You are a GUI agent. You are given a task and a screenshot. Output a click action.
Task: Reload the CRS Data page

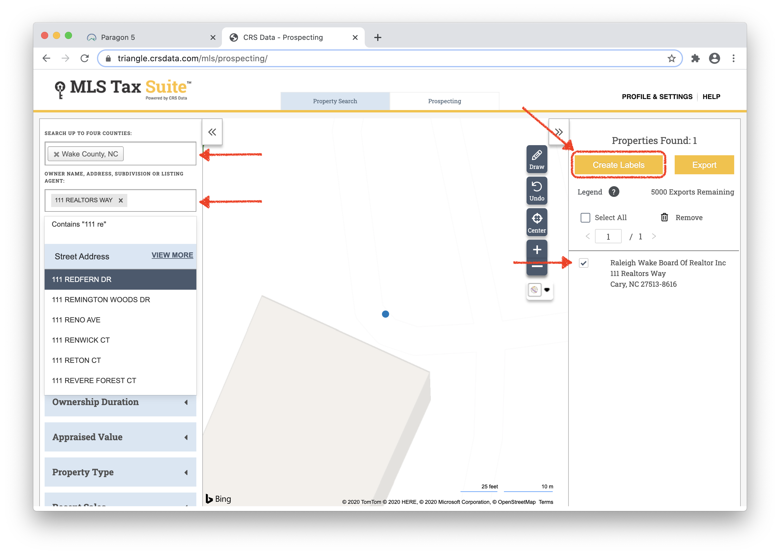click(85, 58)
